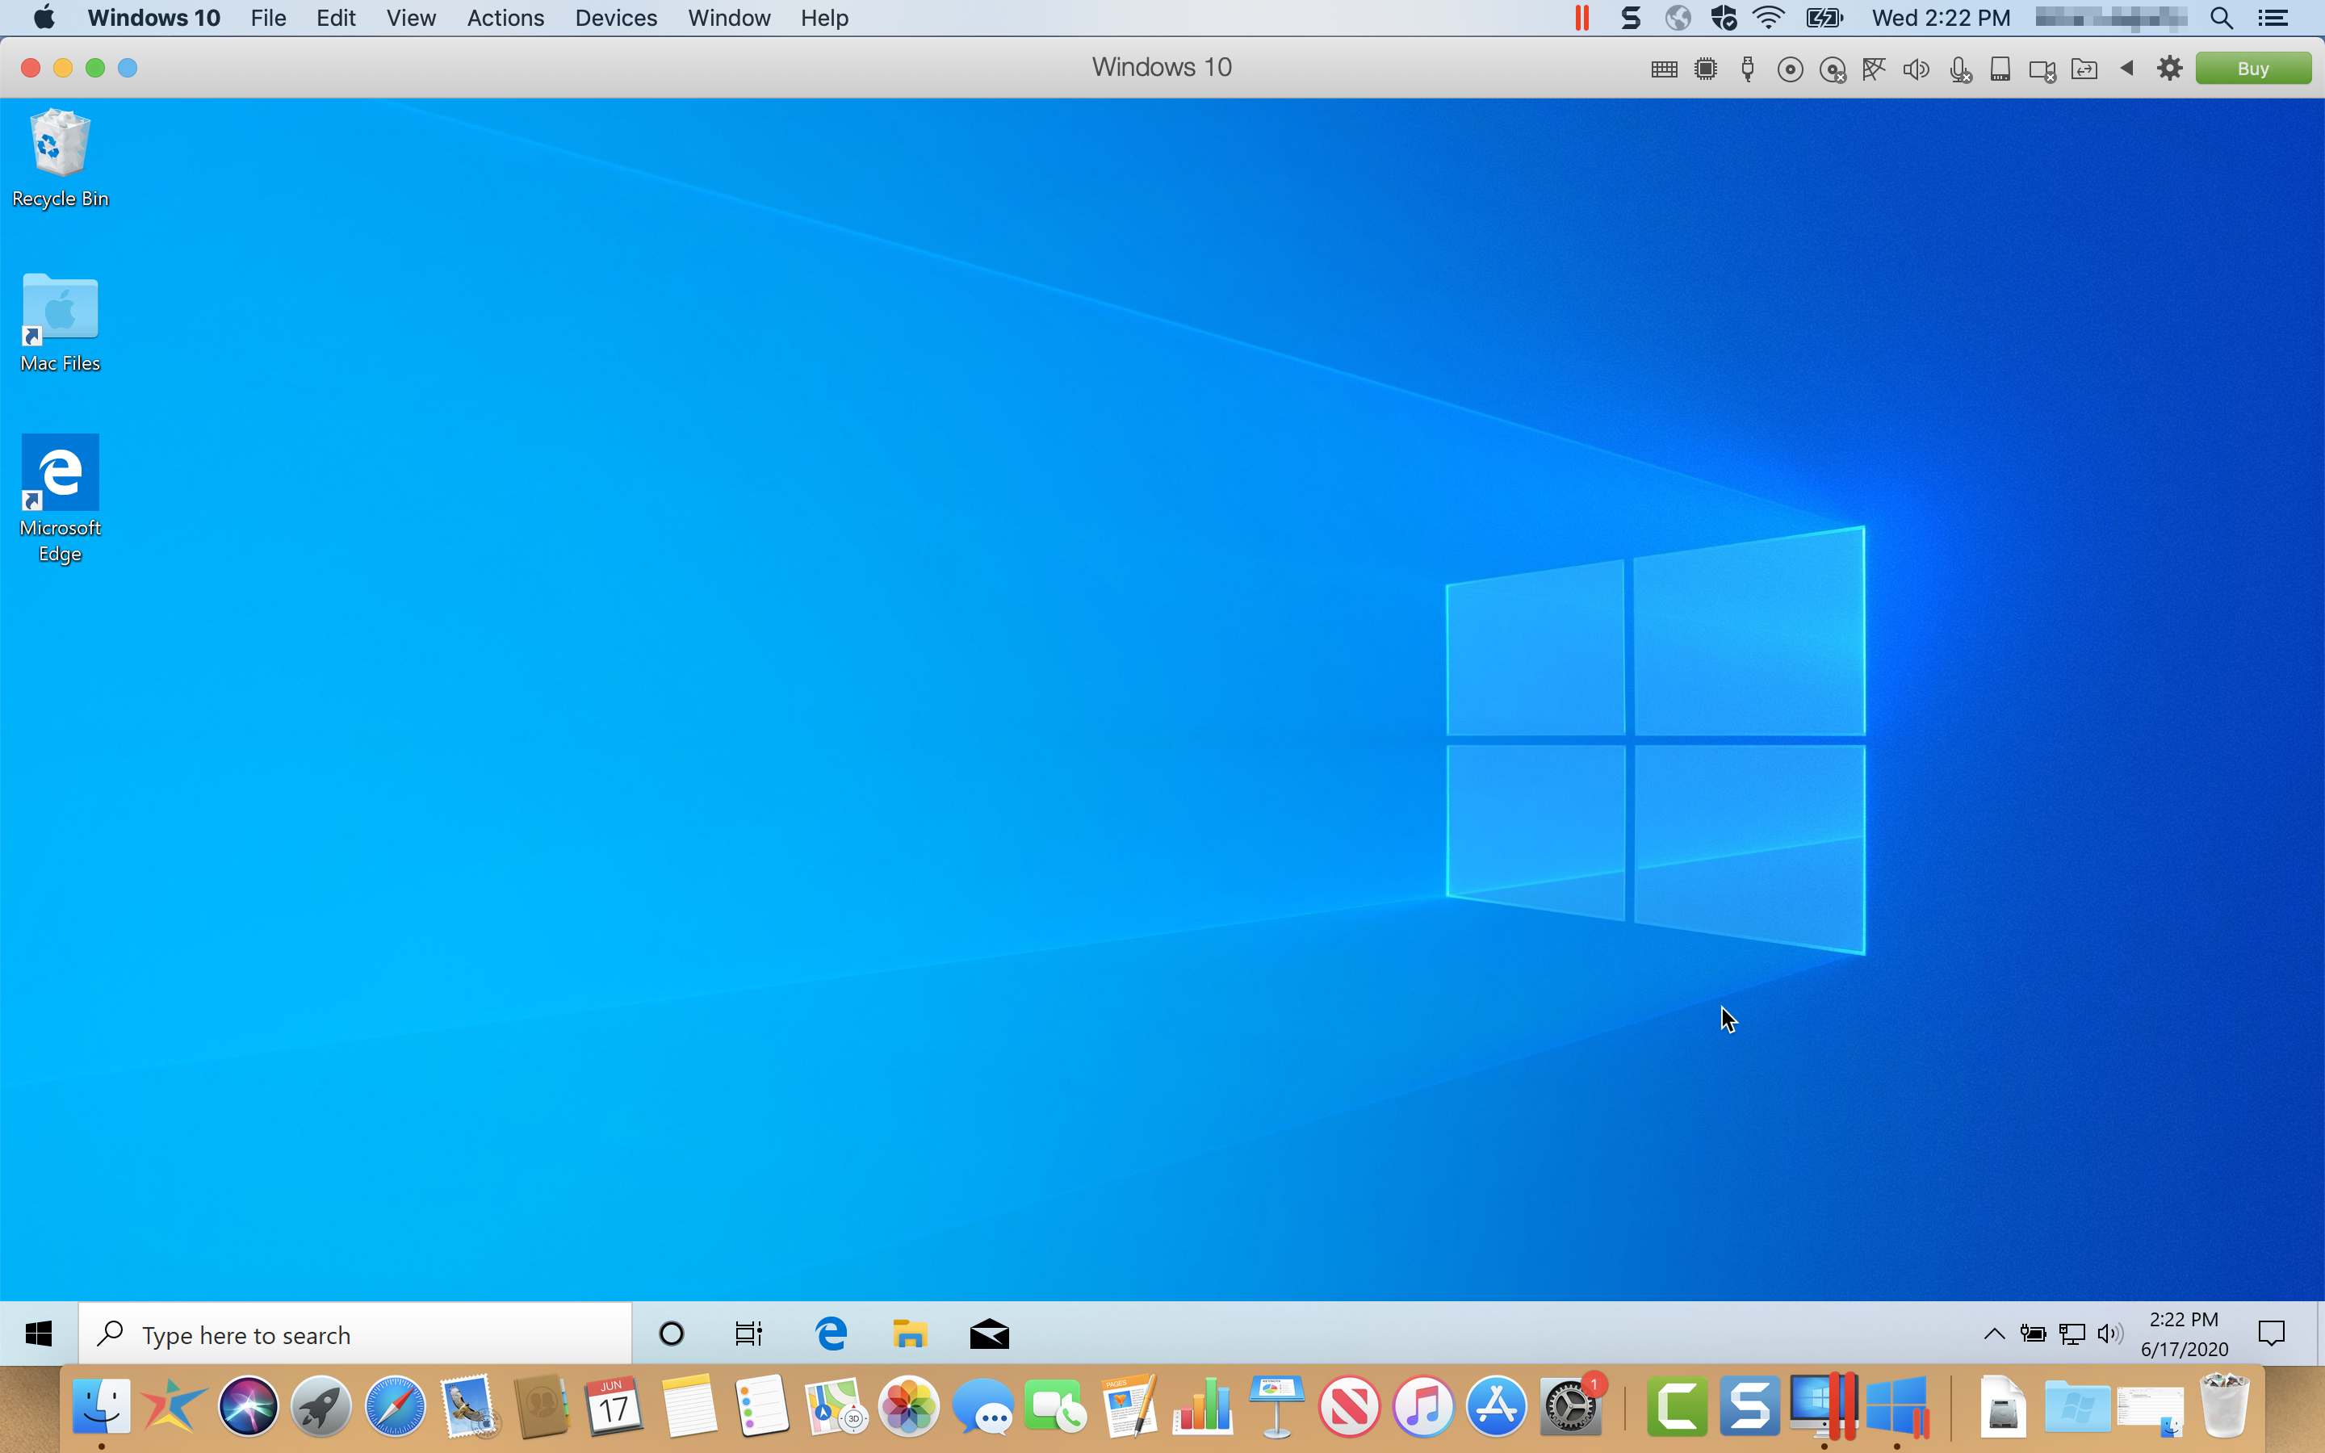Open the CPU usage chip icon

coord(1707,69)
